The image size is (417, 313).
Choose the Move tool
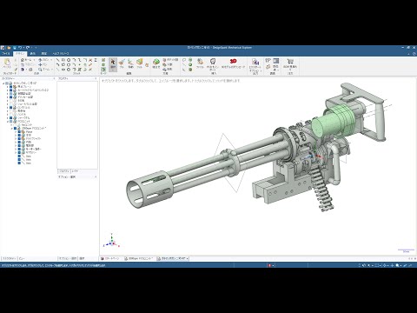[130, 63]
